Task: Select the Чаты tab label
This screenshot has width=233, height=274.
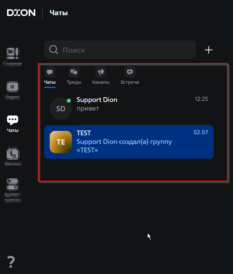Action: coord(50,82)
